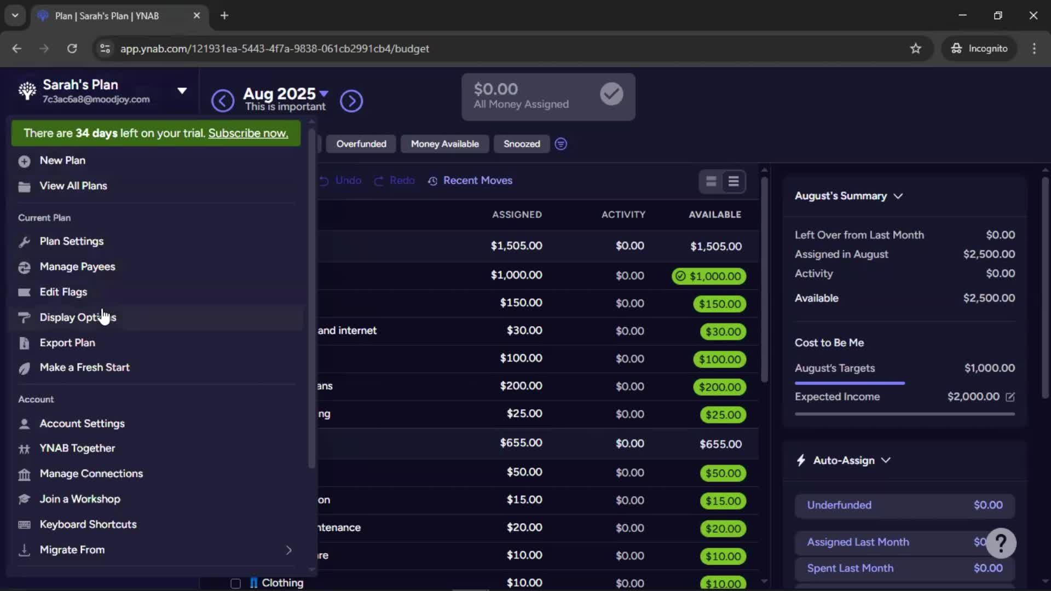1051x591 pixels.
Task: Click the sidebar menu scrollbar
Action: click(x=312, y=298)
